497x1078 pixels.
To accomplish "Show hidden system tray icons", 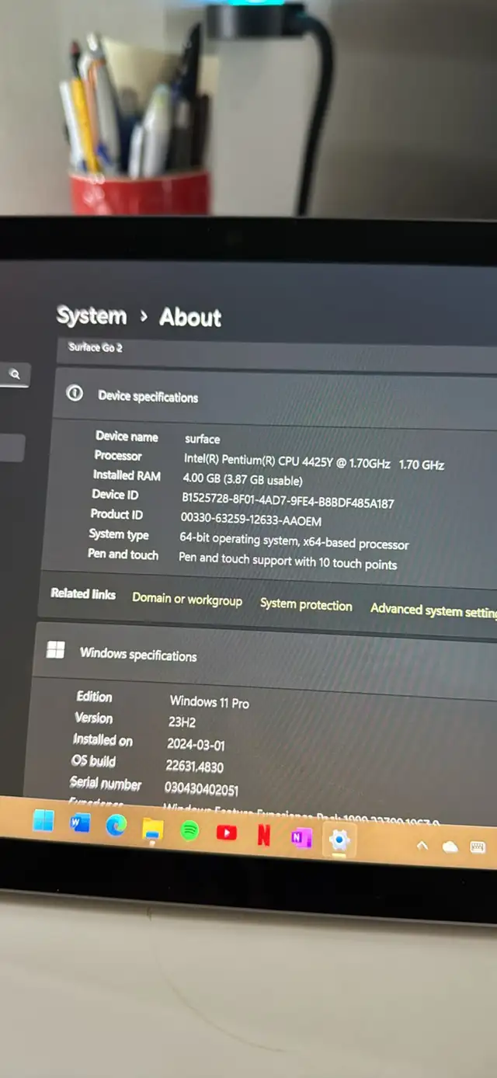I will coord(422,846).
